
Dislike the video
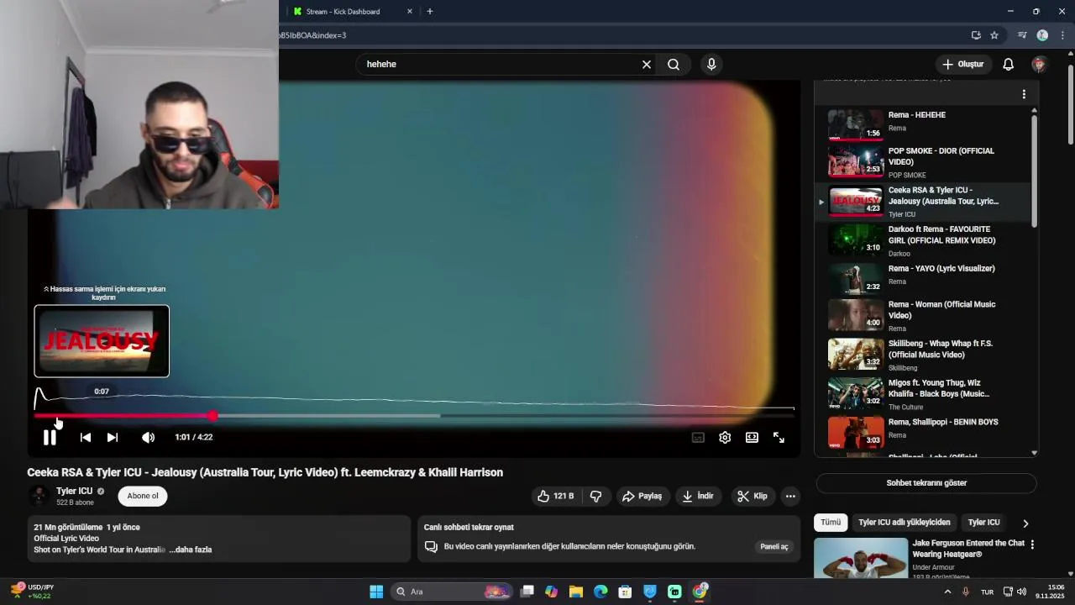[x=595, y=496]
